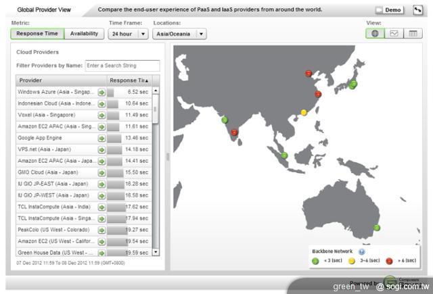Click the Global Provider View tab
The height and width of the screenshot is (294, 433).
pyautogui.click(x=44, y=10)
